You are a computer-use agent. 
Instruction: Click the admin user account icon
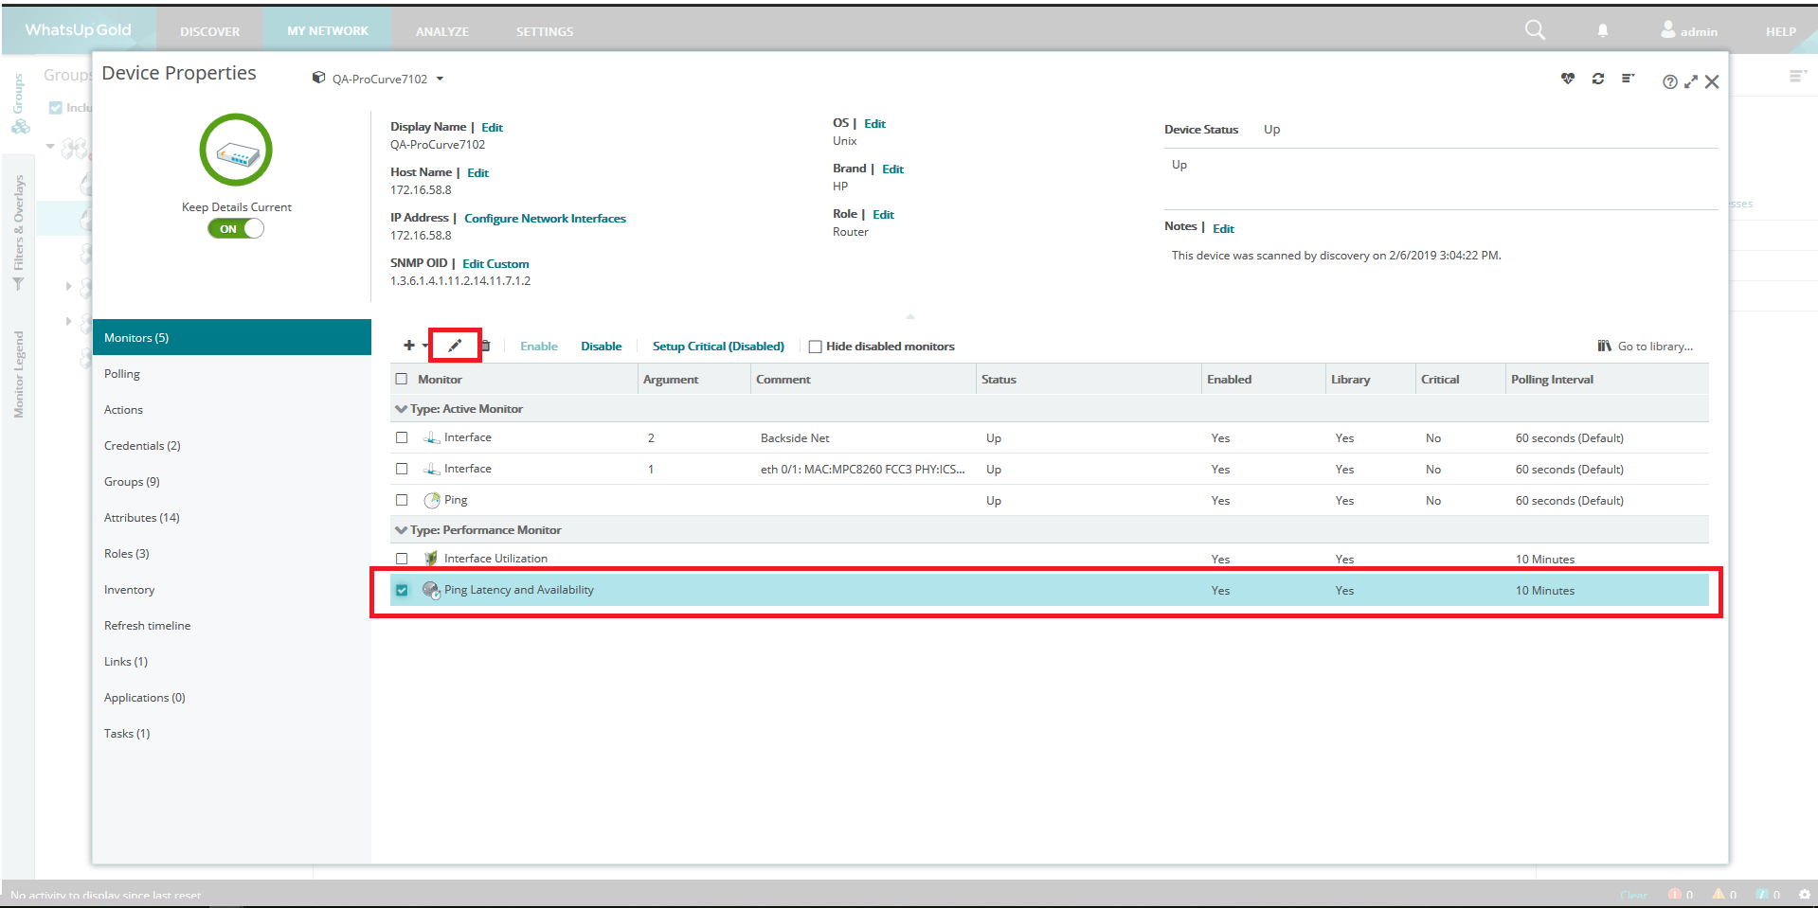pyautogui.click(x=1668, y=30)
